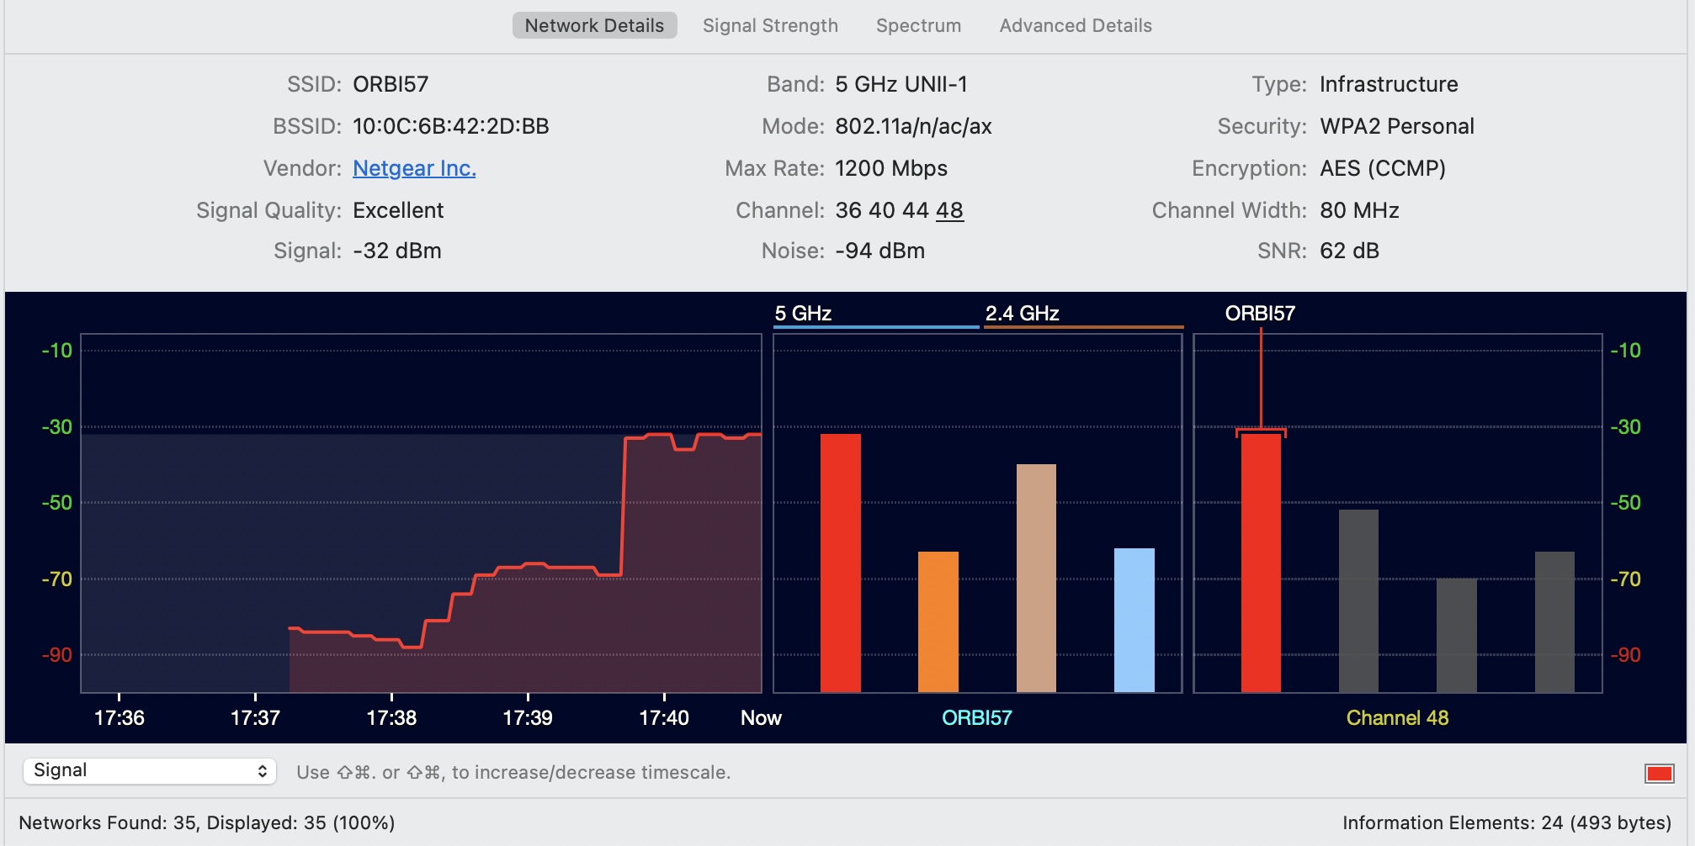1695x846 pixels.
Task: Click the tallest gray bar in Channel 48 chart
Action: pos(1358,600)
